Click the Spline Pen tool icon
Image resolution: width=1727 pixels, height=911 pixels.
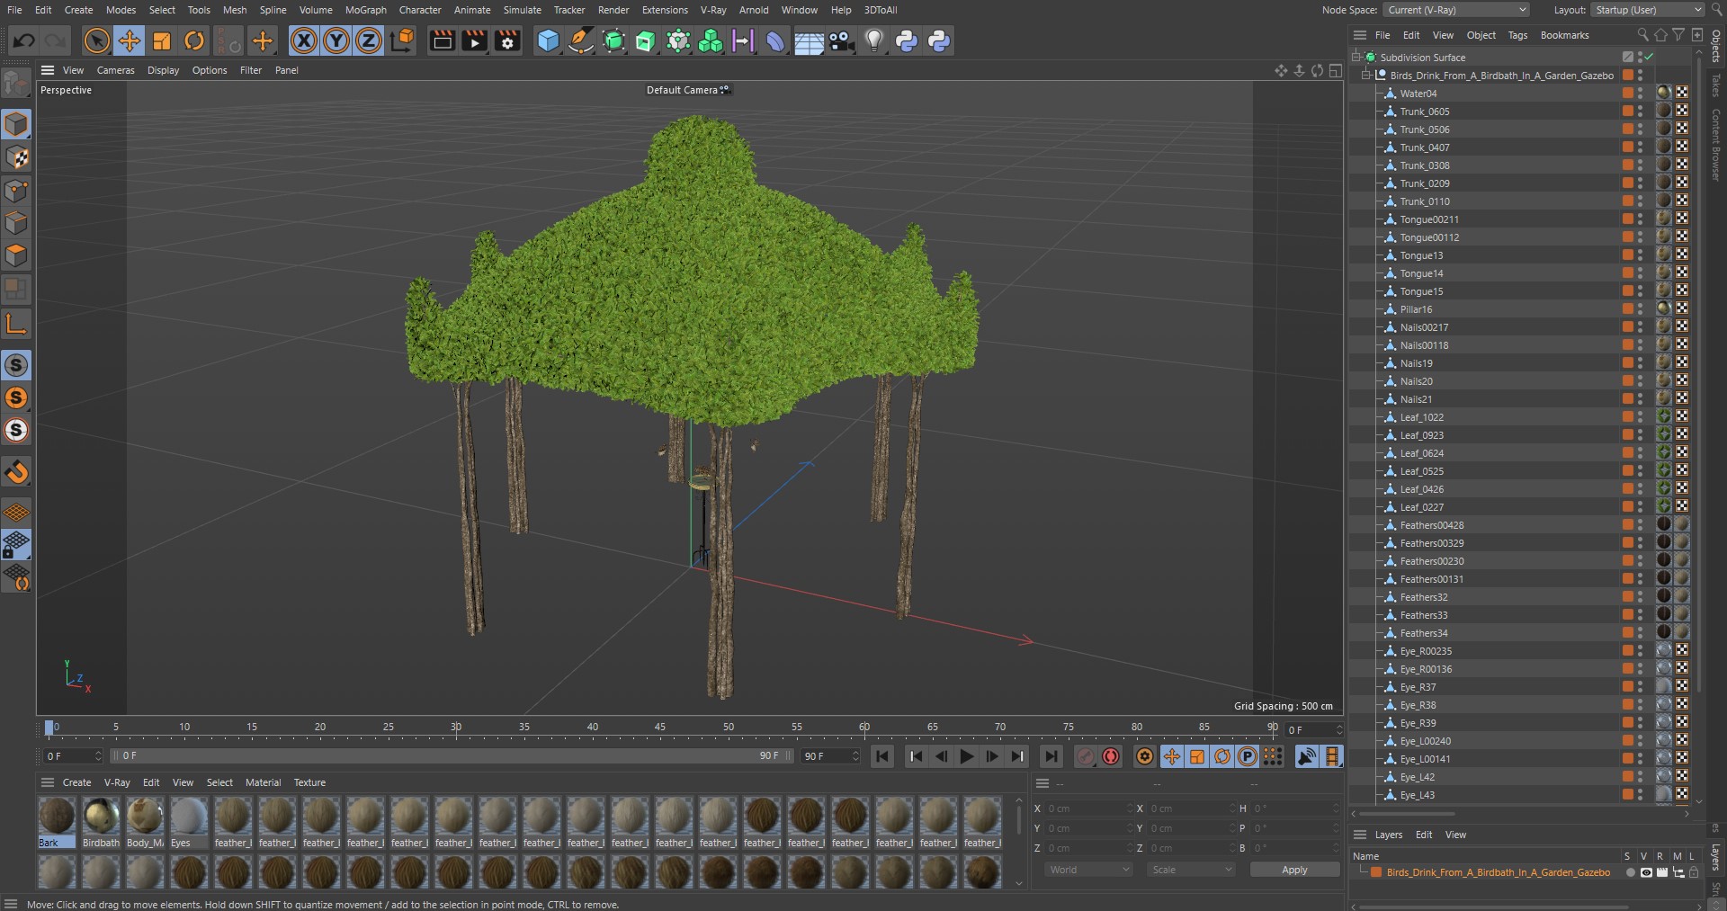pos(581,40)
